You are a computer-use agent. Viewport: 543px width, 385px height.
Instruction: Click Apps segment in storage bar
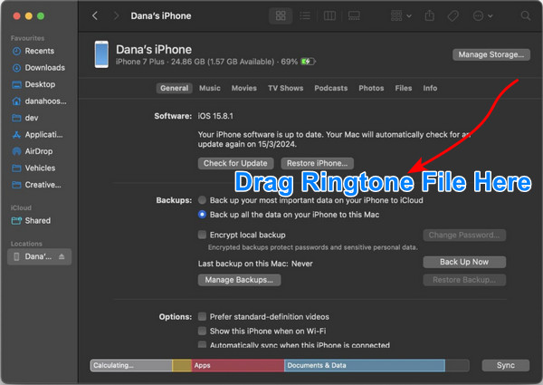point(237,365)
